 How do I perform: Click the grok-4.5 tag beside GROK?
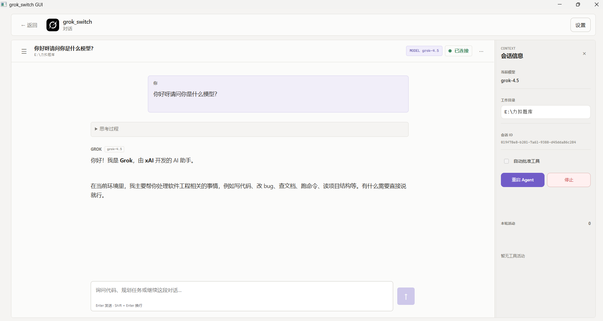tap(114, 149)
